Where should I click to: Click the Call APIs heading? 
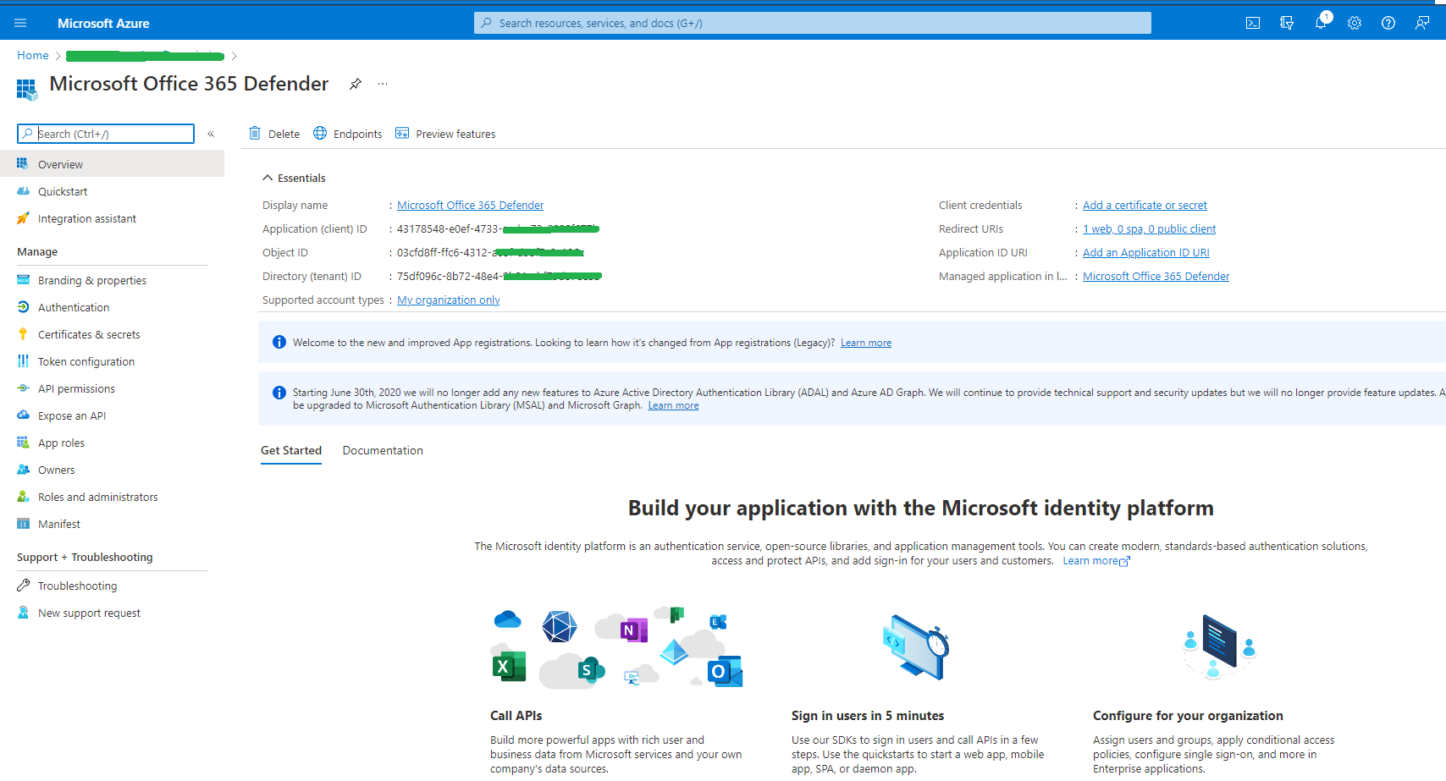coord(516,716)
